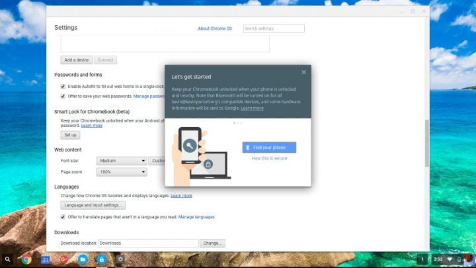Open Language and input settings button
Image resolution: width=476 pixels, height=268 pixels.
(93, 205)
